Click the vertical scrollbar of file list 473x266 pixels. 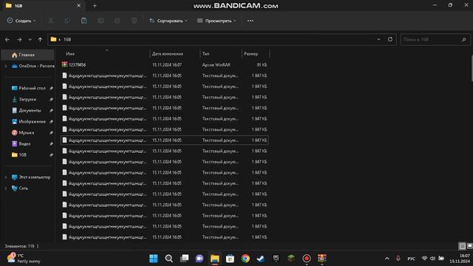(472, 68)
